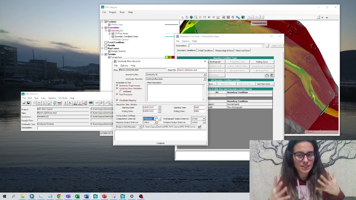Toggle Unsteady Flow Simulation checkbox
The width and height of the screenshot is (356, 200).
[117, 88]
